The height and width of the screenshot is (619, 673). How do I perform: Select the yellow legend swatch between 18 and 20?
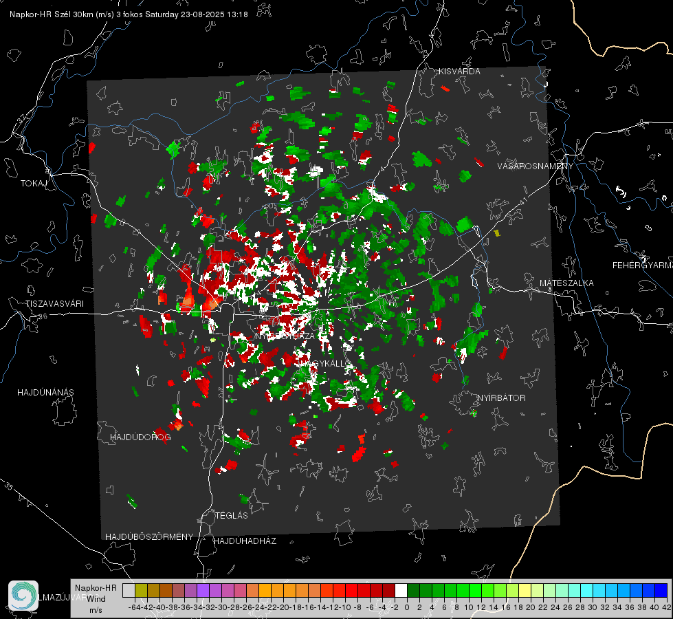525,590
